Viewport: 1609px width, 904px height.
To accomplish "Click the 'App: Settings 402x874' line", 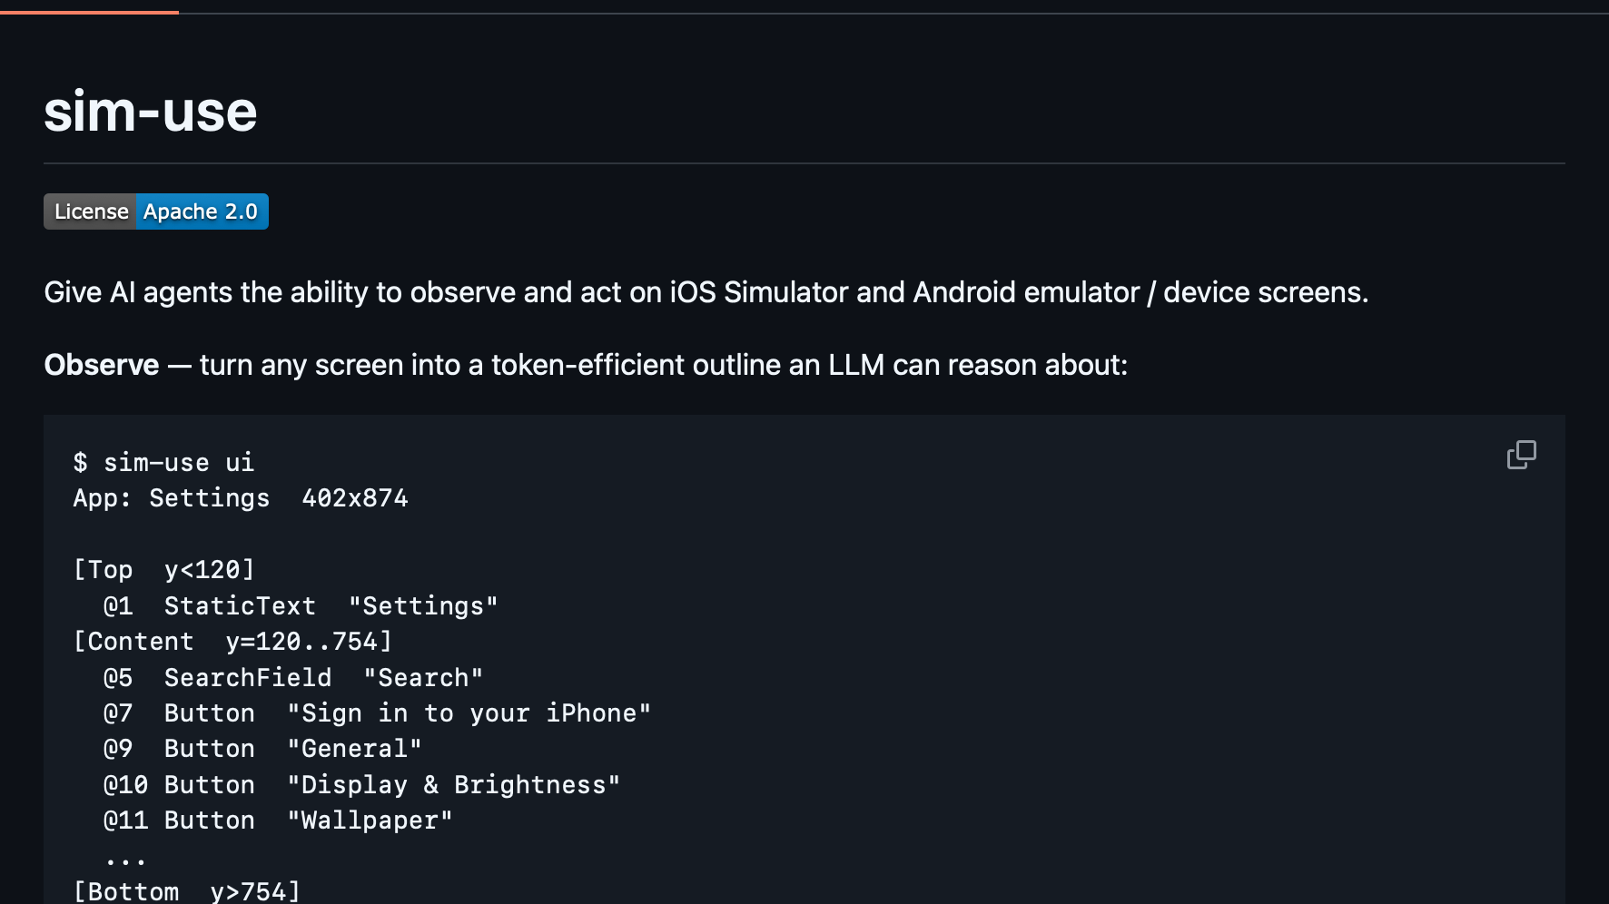I will (x=241, y=498).
